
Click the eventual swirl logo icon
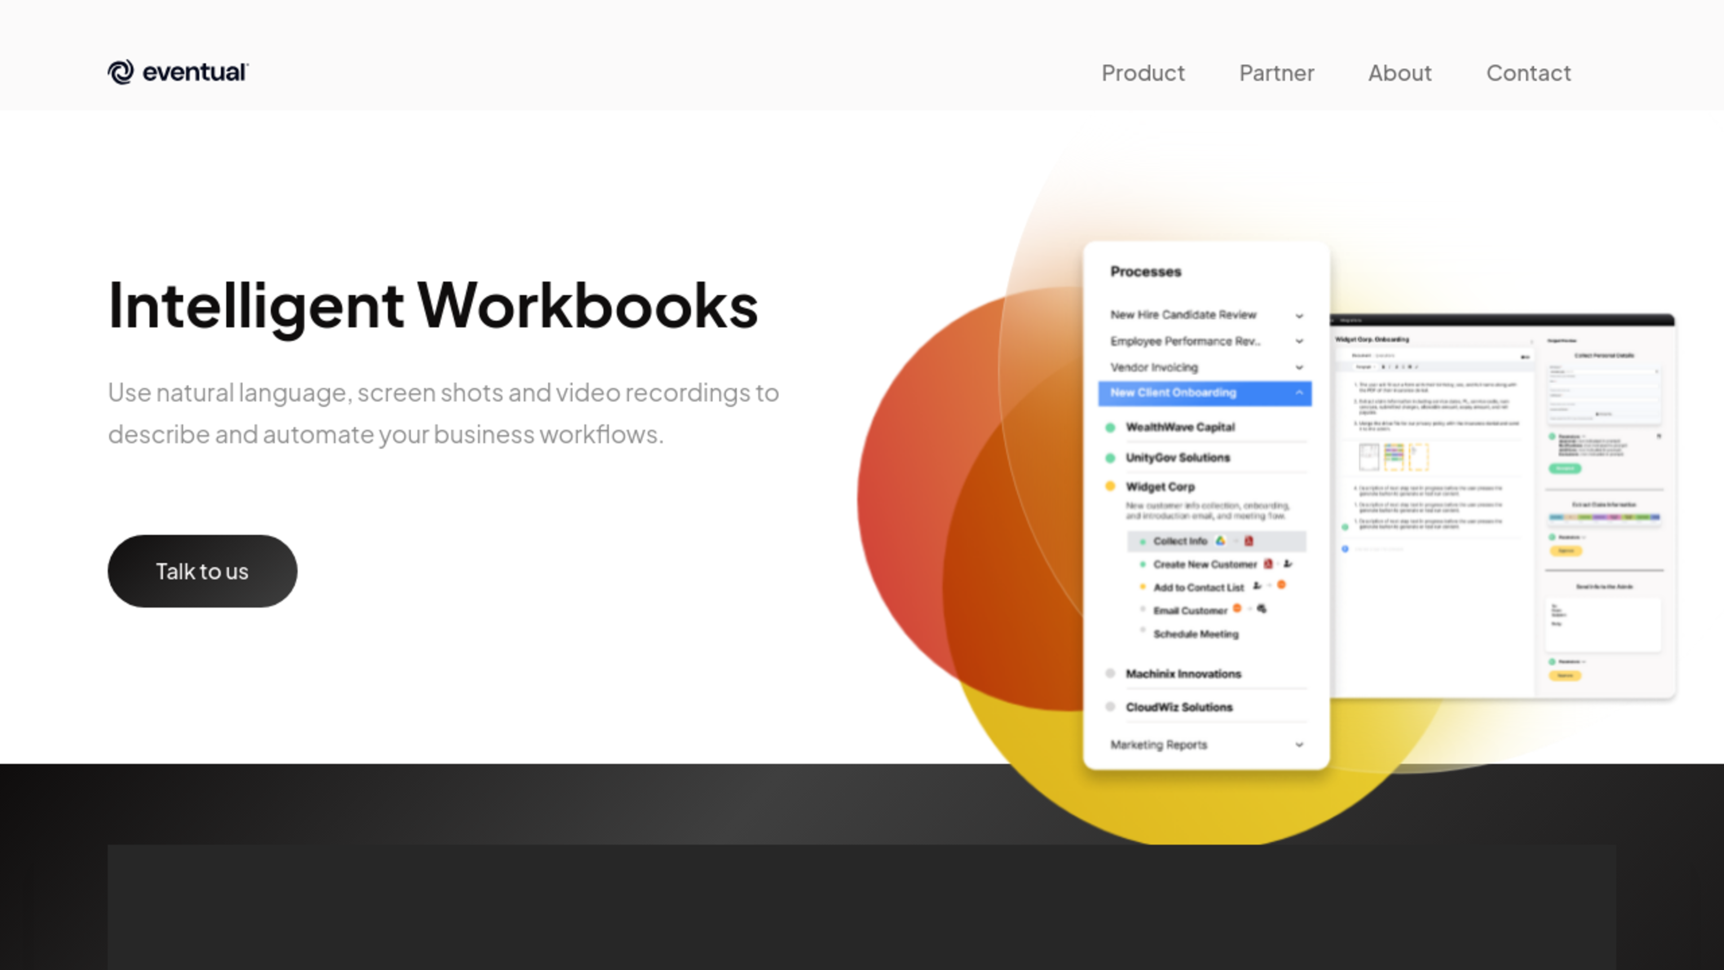121,72
